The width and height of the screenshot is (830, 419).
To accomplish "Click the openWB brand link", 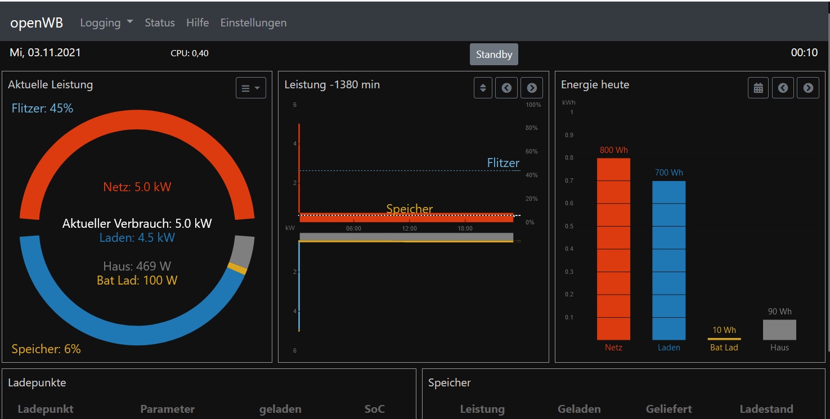I will pyautogui.click(x=37, y=23).
